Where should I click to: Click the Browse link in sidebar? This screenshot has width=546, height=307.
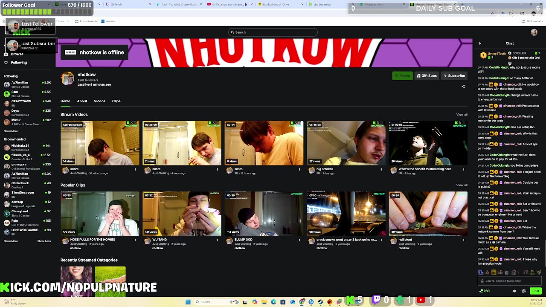17,54
